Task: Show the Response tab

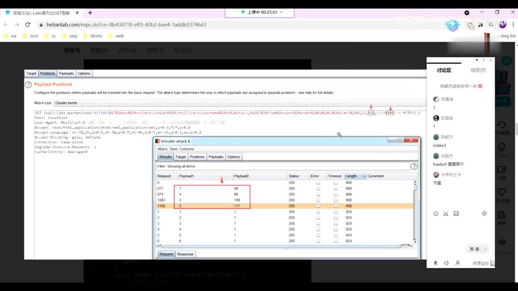Action: coord(185,254)
